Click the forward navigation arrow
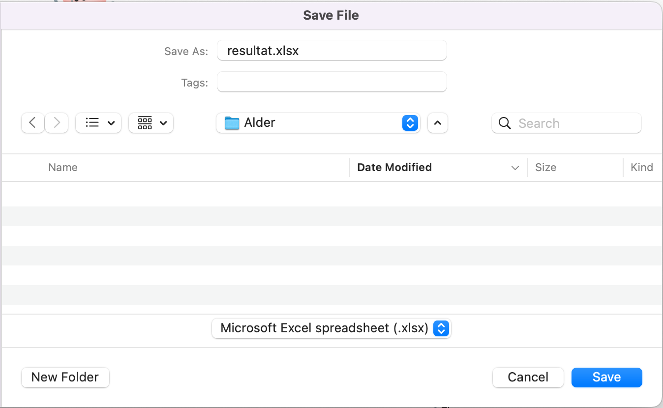 click(x=57, y=123)
